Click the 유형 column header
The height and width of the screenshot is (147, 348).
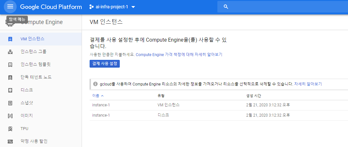tap(161, 96)
